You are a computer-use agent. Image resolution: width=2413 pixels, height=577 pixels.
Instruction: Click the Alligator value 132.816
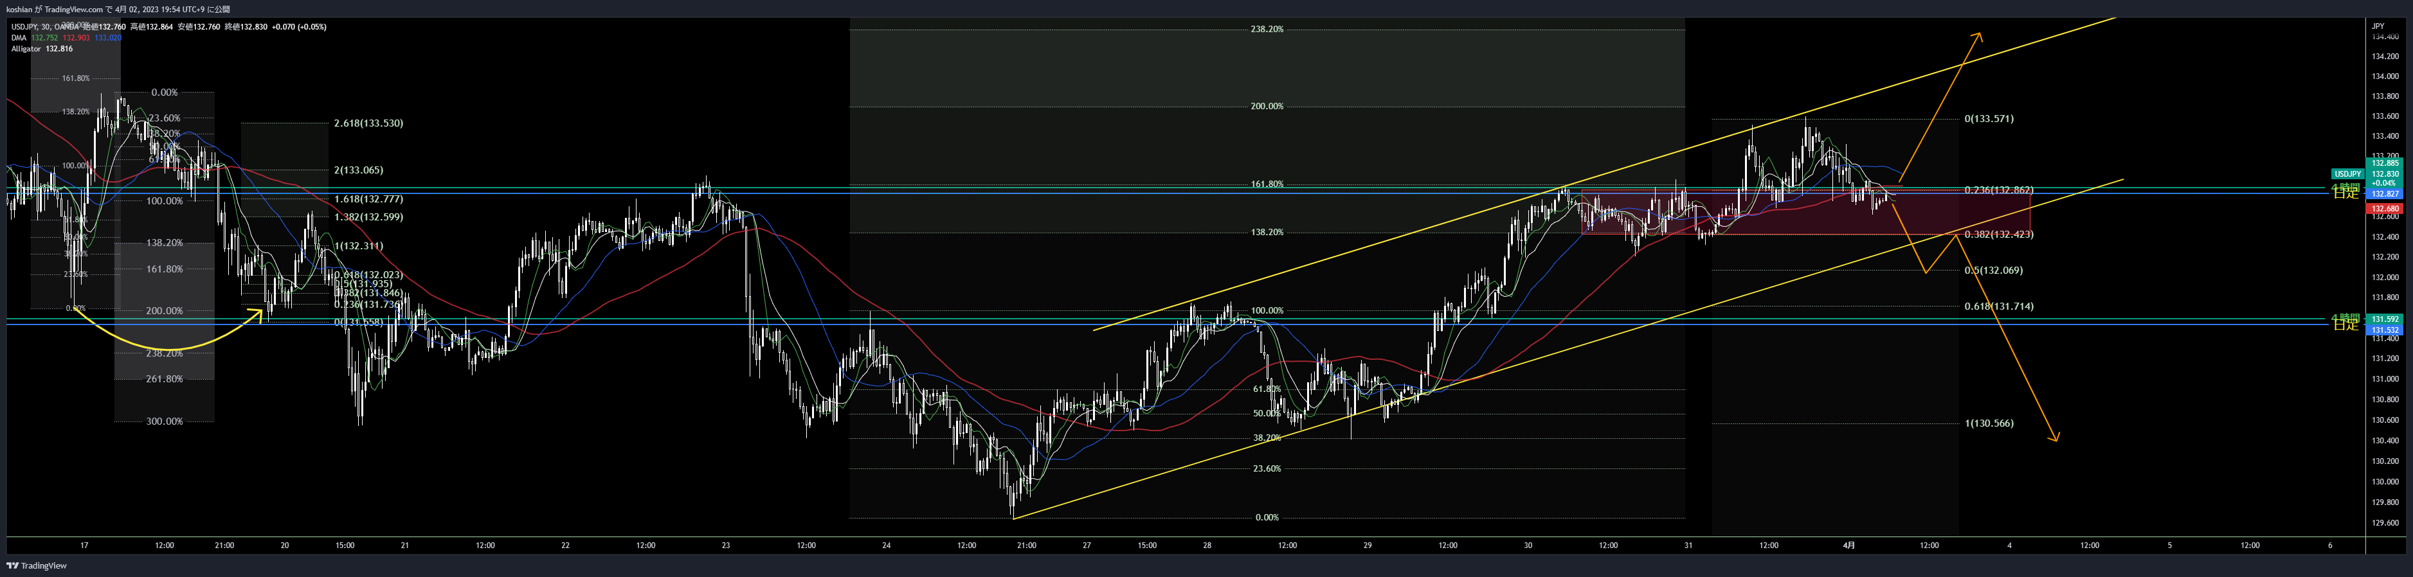pos(59,49)
